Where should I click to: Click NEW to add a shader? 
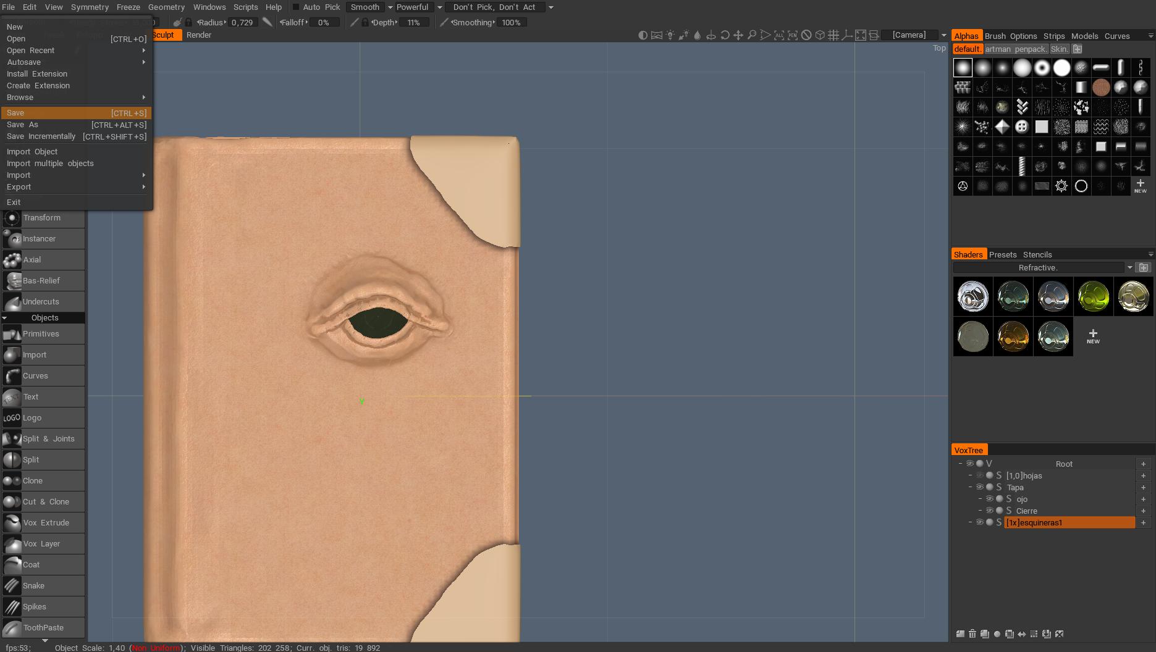click(x=1093, y=336)
